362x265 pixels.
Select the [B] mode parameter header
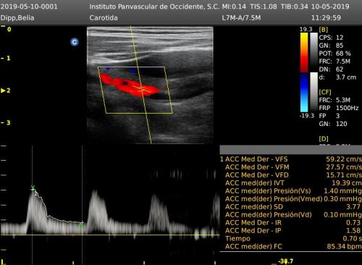coord(324,30)
